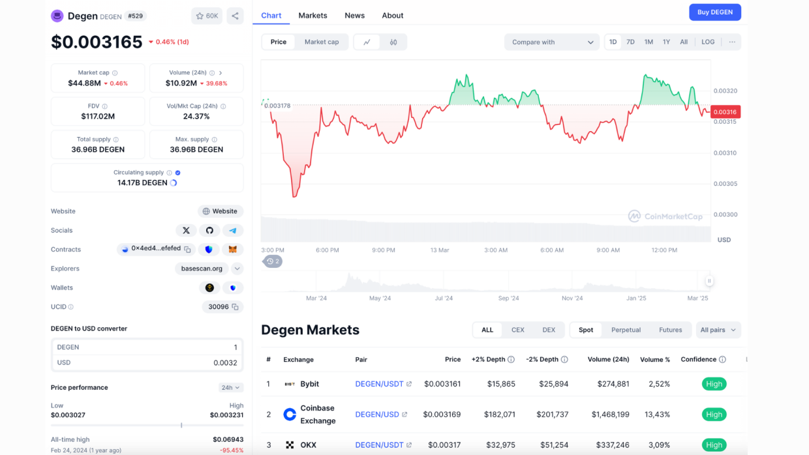Select the Spot markets tab

coord(586,330)
